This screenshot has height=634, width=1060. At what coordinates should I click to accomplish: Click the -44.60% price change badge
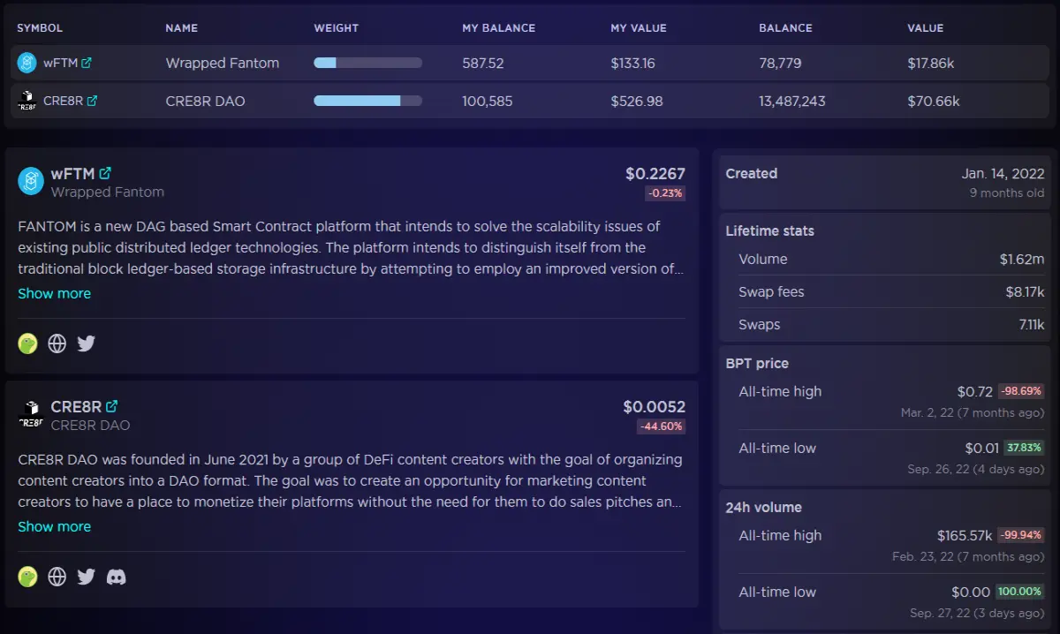662,426
